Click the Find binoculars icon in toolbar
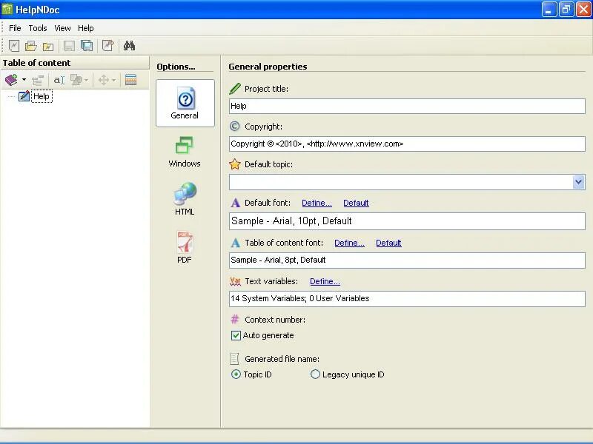The width and height of the screenshot is (593, 444). tap(128, 46)
